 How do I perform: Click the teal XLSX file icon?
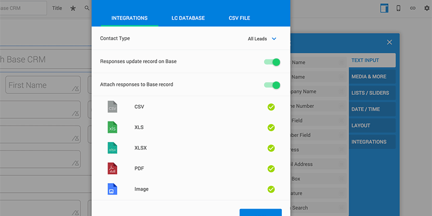pyautogui.click(x=112, y=148)
